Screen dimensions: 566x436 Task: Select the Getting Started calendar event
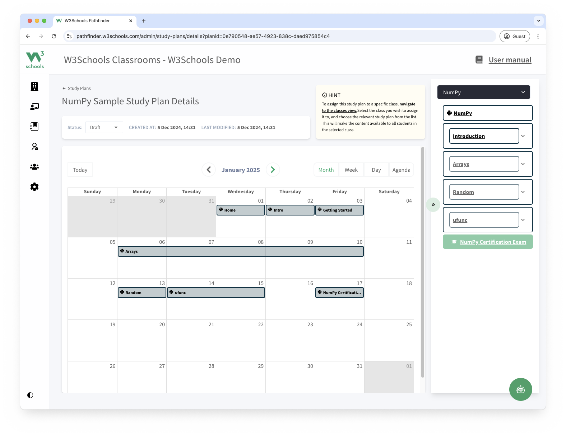pos(339,210)
